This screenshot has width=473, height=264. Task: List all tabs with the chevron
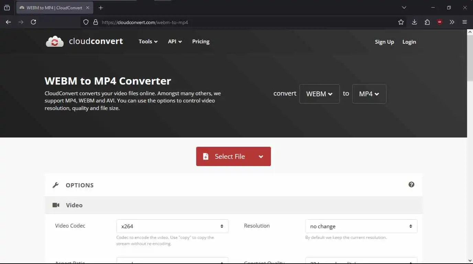(404, 8)
